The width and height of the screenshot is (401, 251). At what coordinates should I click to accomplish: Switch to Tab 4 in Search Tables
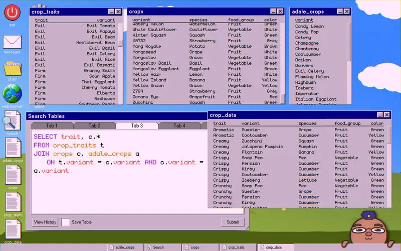point(179,125)
